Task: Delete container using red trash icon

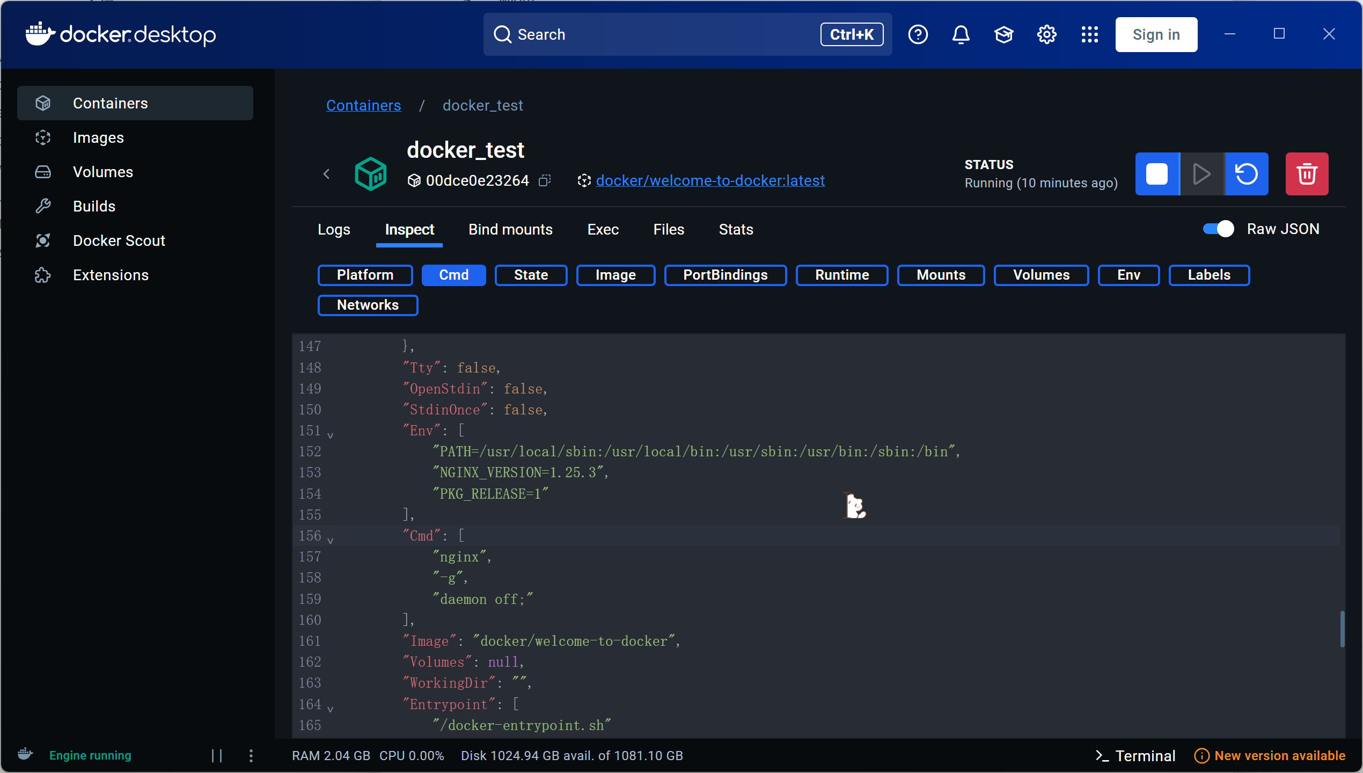Action: (x=1307, y=174)
